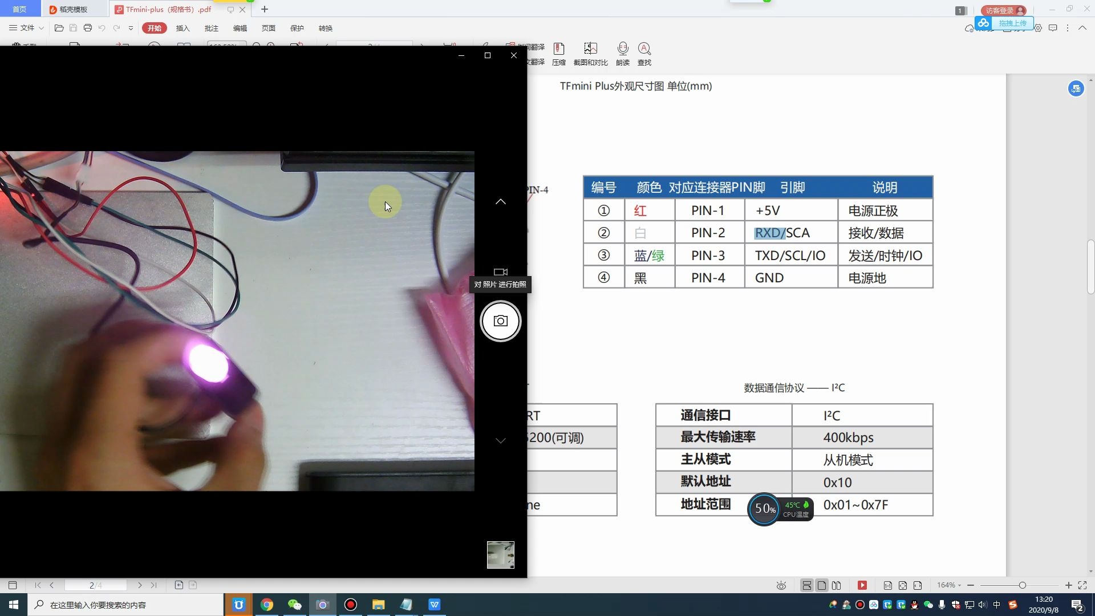Switch to the 稻壳模板 tab
The image size is (1095, 616).
73,9
